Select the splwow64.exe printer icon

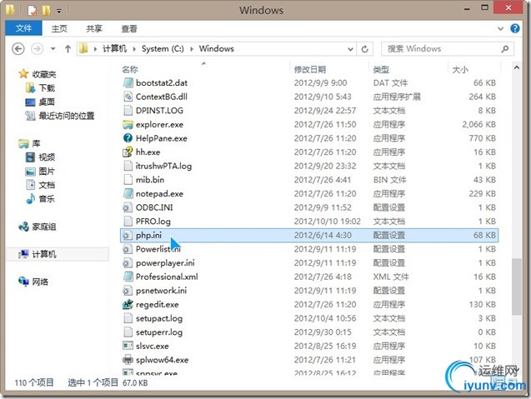pos(128,360)
